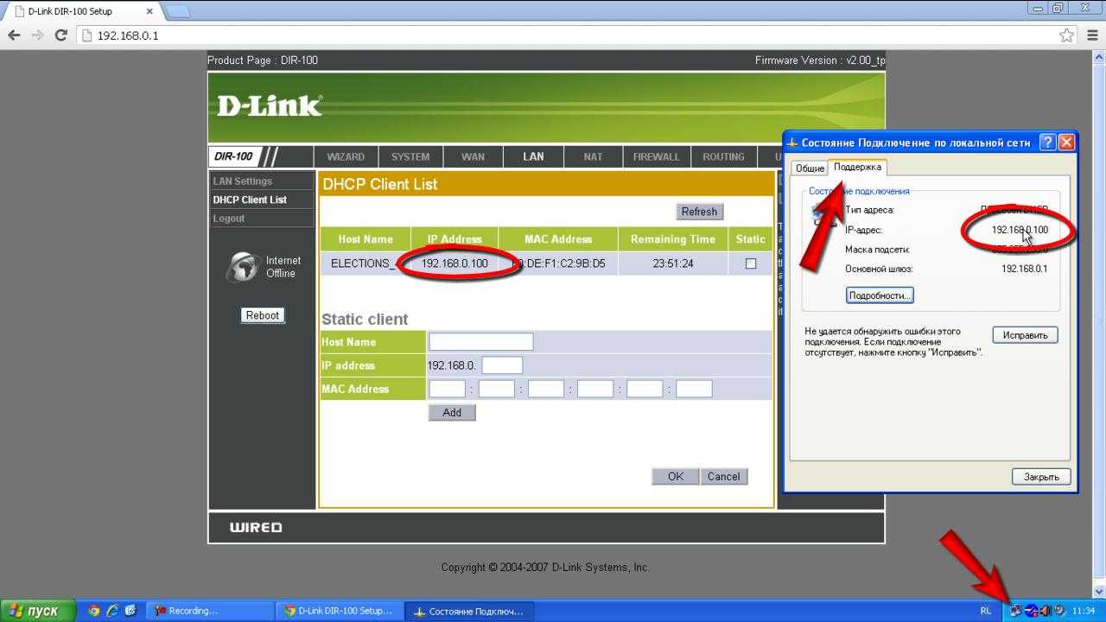The width and height of the screenshot is (1106, 622).
Task: Click the blue circular tray icon
Action: pos(1030,611)
